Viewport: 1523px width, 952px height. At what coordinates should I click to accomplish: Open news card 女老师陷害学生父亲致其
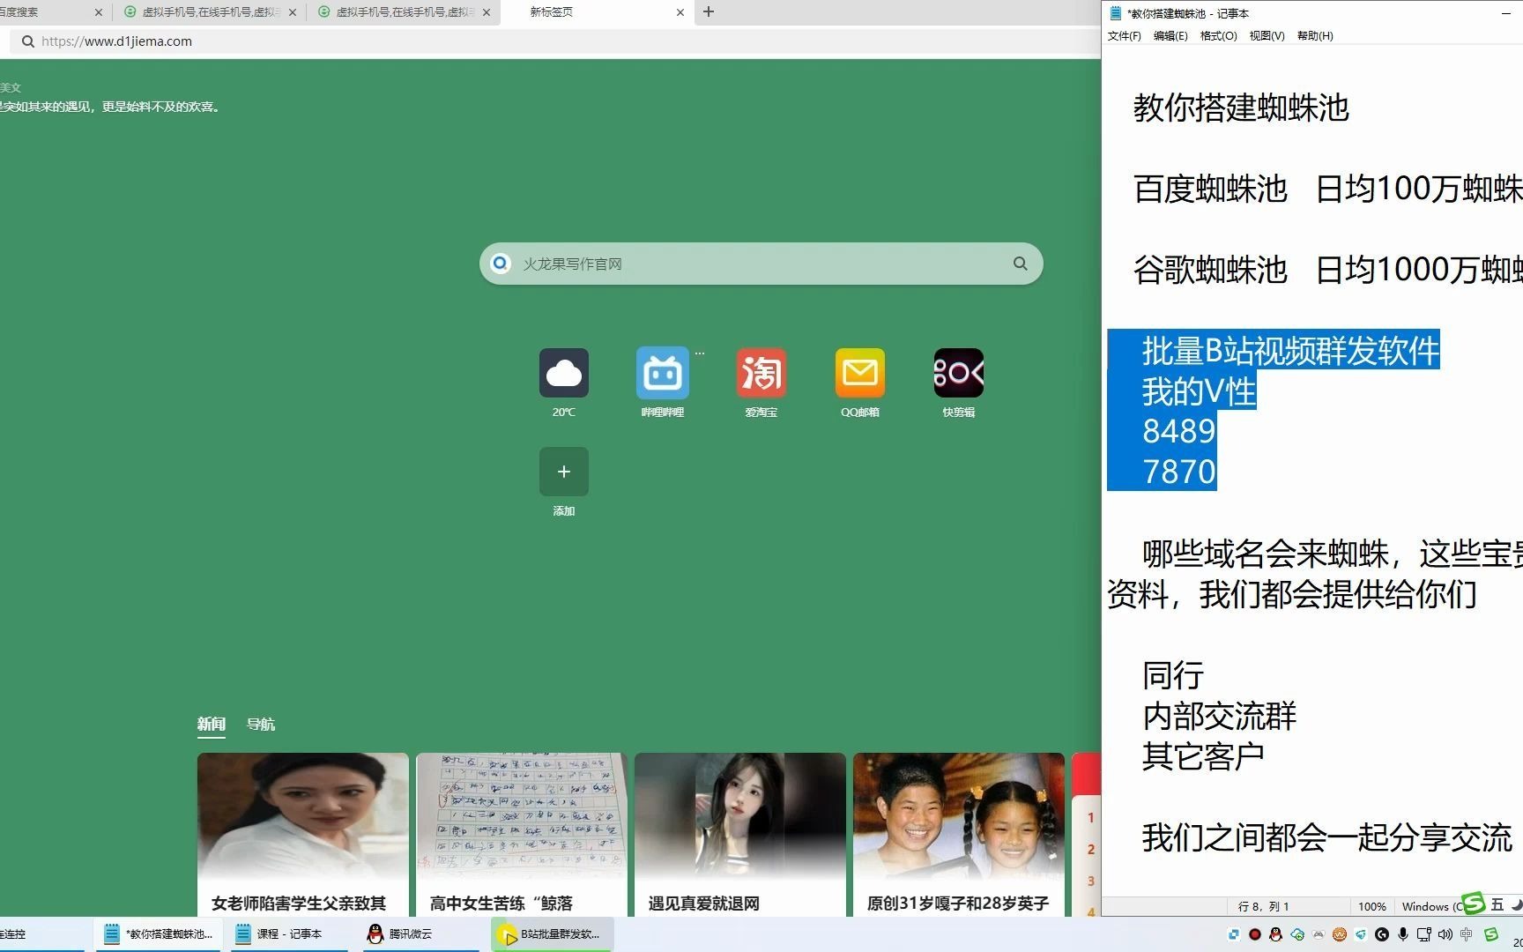[303, 834]
